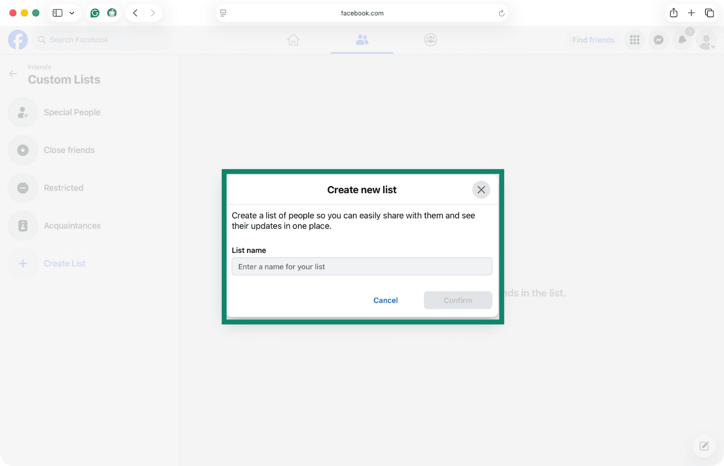
Task: Click the Facebook logo
Action: 18,40
